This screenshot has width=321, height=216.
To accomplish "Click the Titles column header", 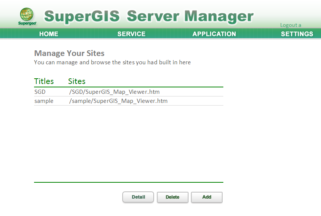I will pos(44,81).
